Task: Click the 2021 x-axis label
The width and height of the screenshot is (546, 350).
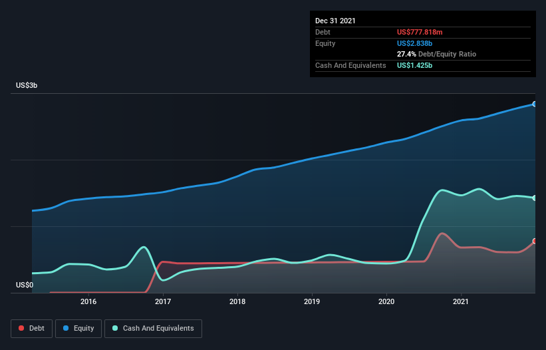Action: [x=461, y=301]
